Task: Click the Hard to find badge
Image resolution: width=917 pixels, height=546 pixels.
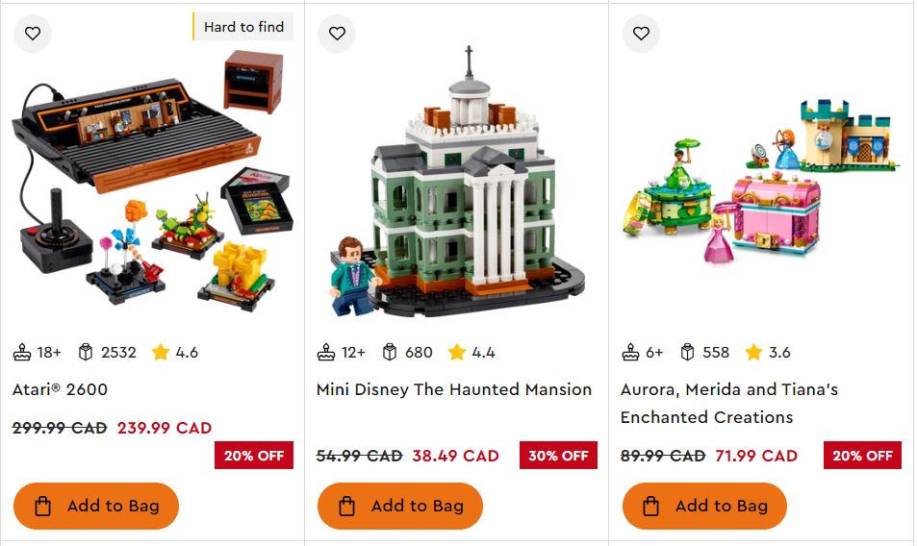Action: tap(243, 27)
